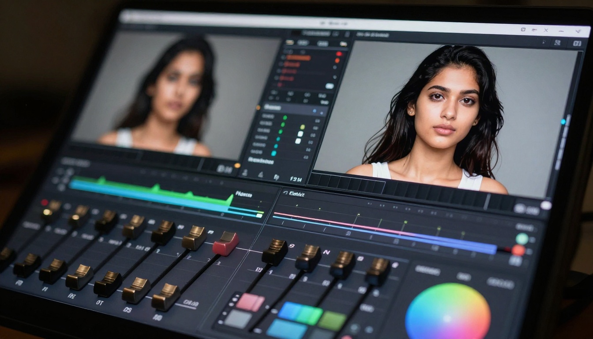593x339 pixels.
Task: Select the solid green pad
Action: click(x=332, y=320)
